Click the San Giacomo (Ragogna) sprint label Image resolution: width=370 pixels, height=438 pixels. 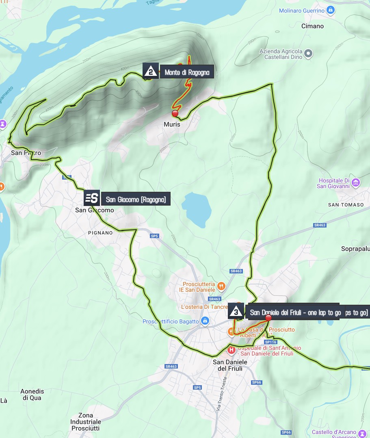point(136,199)
